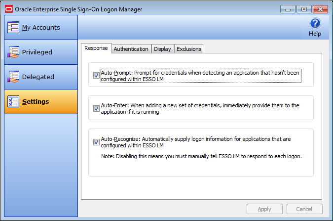
Task: Click the My Accounts sidebar icon
Action: (x=13, y=28)
